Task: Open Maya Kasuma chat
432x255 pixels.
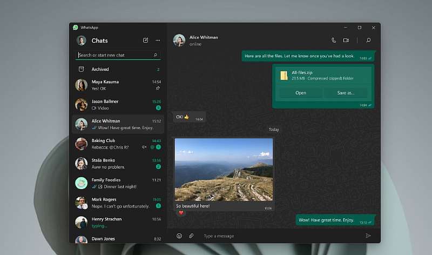Action: (118, 85)
